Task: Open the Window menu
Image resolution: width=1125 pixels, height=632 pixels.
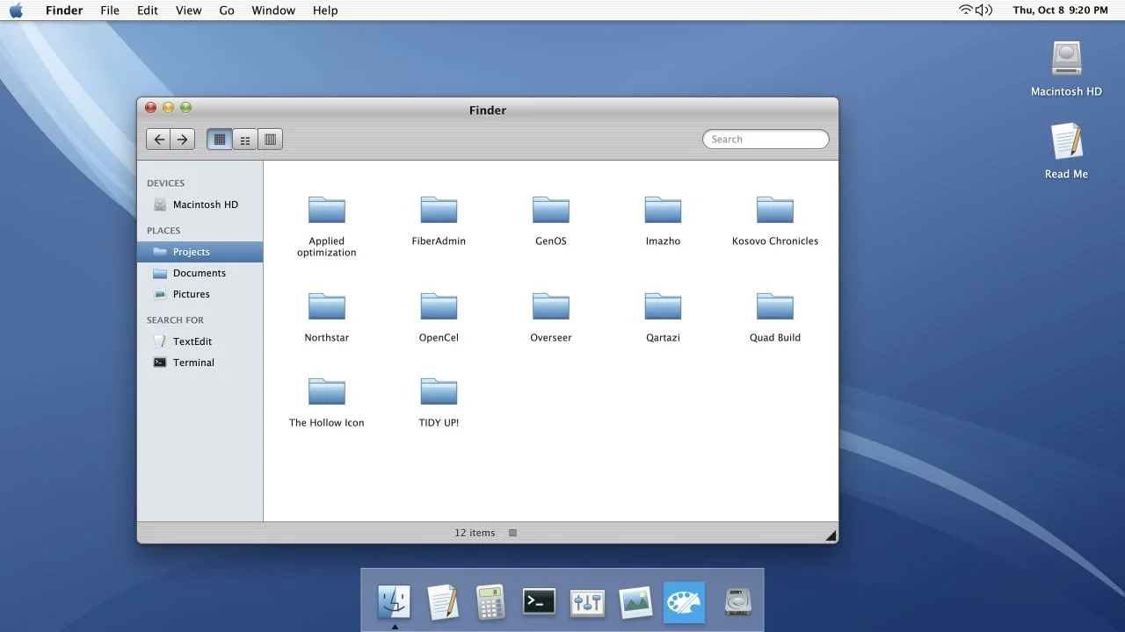Action: coord(273,11)
